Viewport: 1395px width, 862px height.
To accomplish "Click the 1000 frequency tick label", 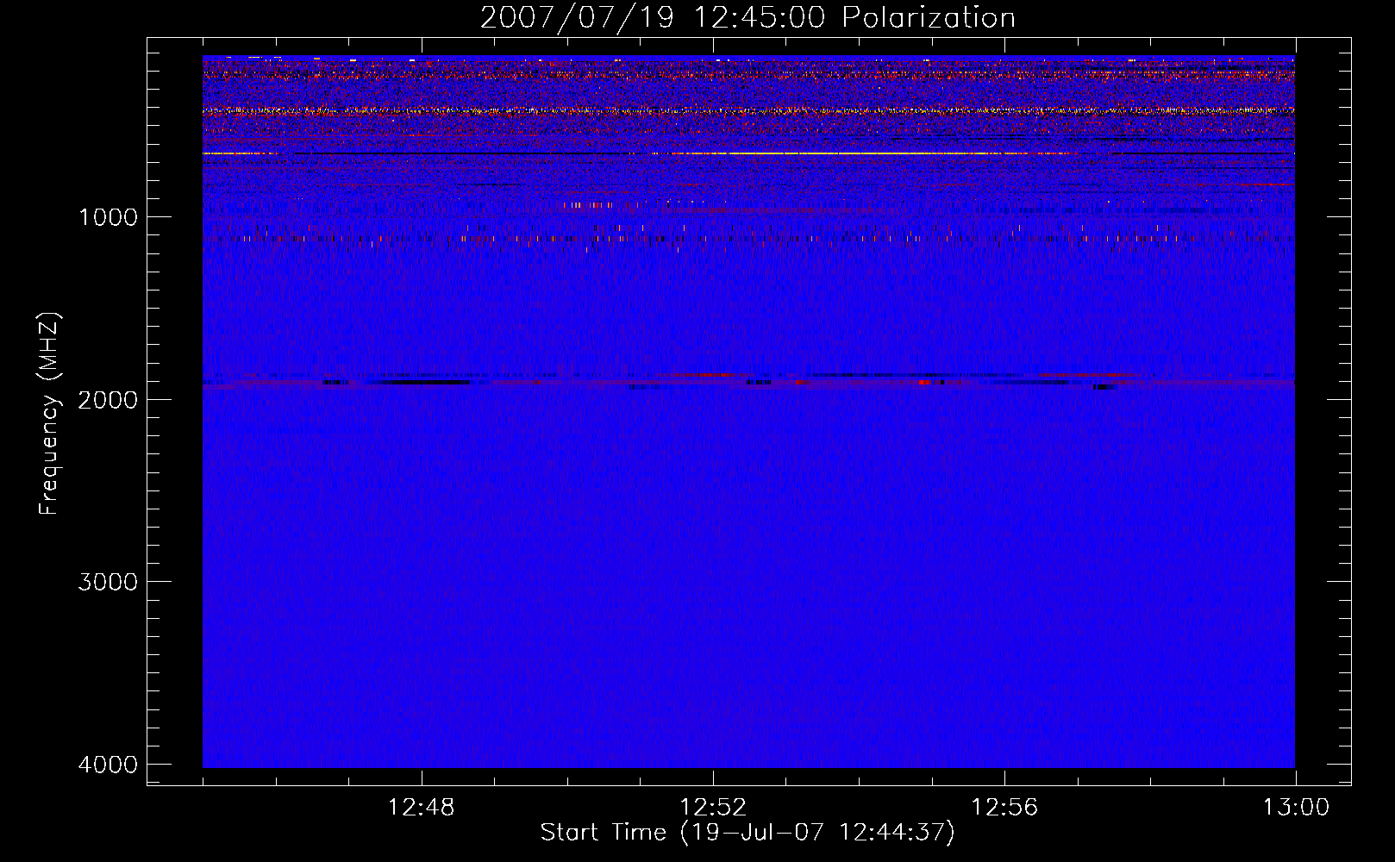I will [108, 217].
